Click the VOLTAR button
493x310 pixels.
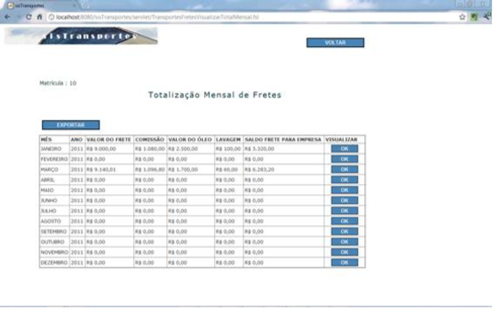335,43
